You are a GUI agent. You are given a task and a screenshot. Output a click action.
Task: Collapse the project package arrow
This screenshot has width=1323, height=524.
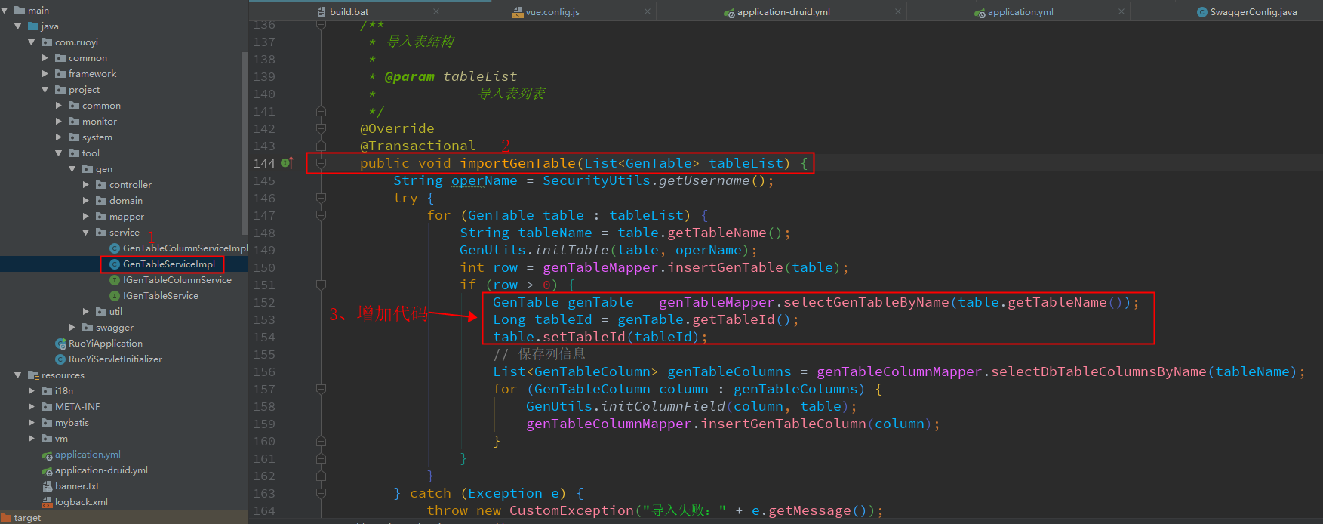coord(45,90)
